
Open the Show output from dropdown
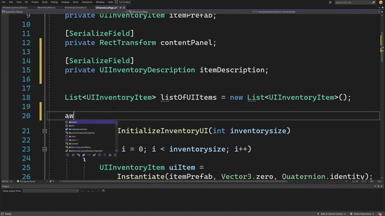tap(51, 191)
